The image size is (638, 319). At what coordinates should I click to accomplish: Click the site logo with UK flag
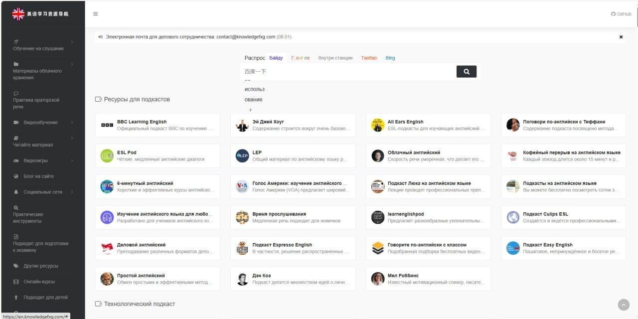click(x=40, y=14)
